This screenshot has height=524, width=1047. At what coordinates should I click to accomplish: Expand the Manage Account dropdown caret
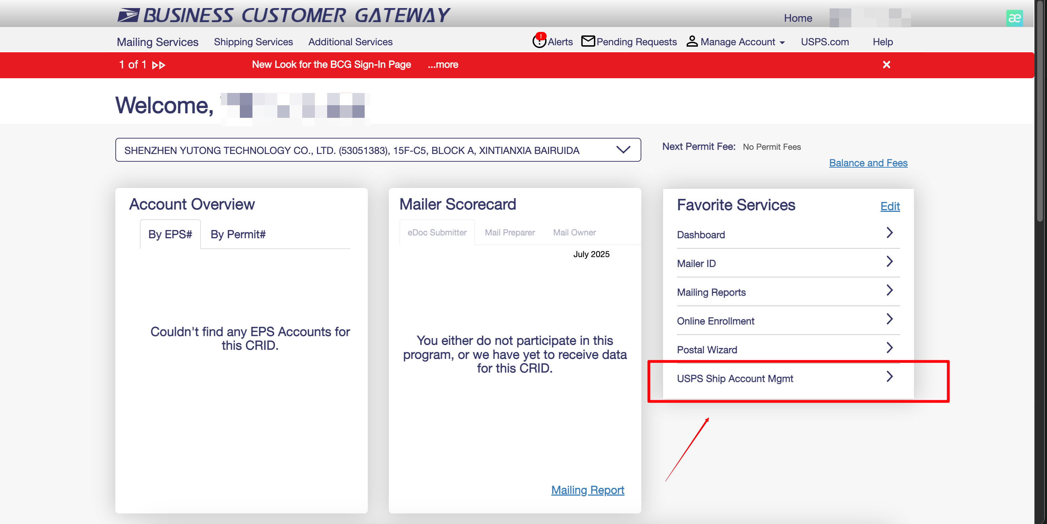[x=782, y=43]
